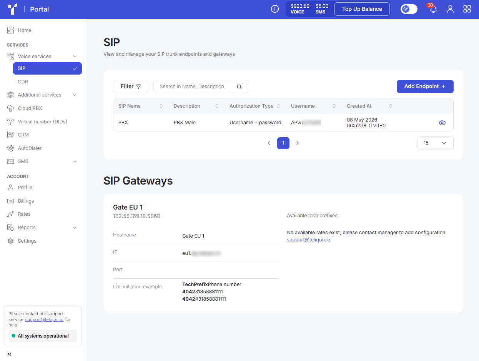Viewport: 479px width, 361px height.
Task: Click the $5.00 SMS balance
Action: [322, 9]
